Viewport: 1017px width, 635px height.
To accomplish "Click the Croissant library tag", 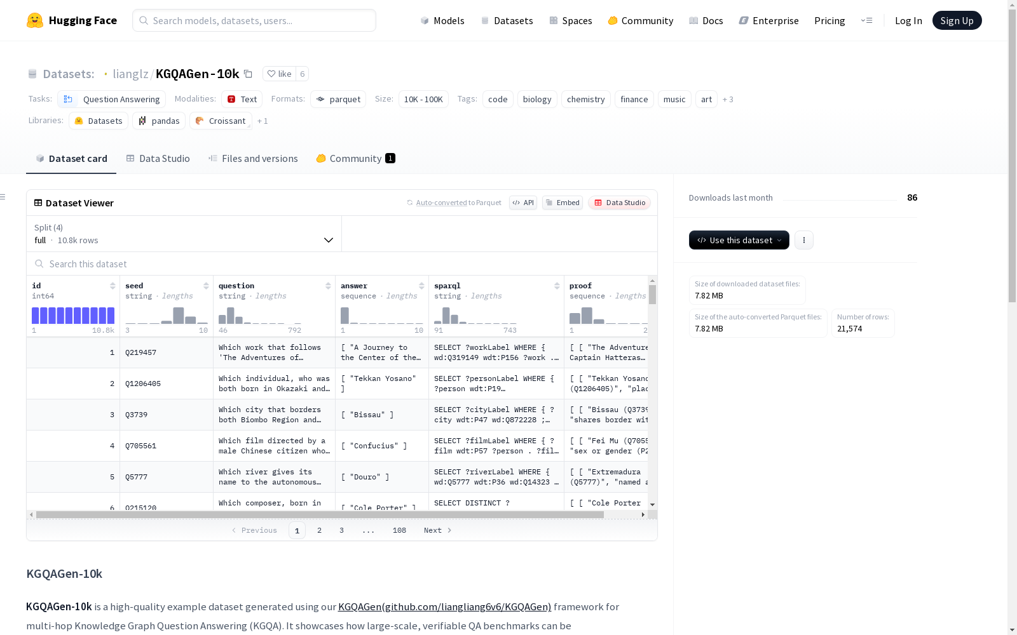I will (221, 121).
